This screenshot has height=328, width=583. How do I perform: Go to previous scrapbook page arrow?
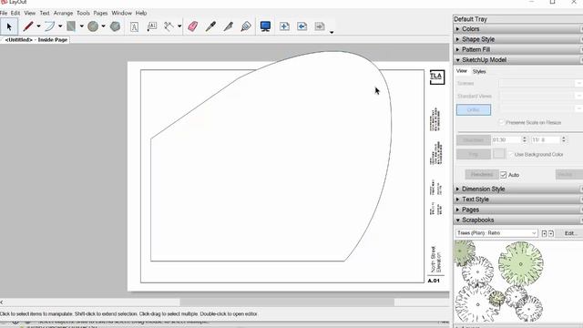click(x=545, y=233)
